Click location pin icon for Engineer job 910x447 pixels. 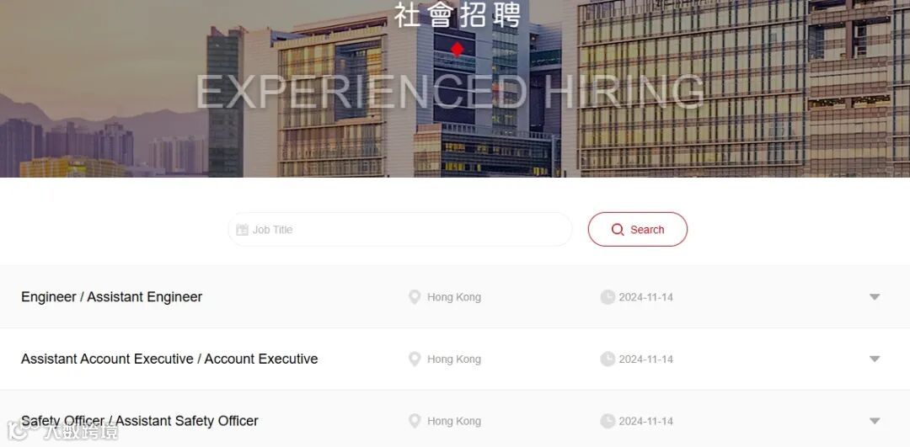[415, 297]
